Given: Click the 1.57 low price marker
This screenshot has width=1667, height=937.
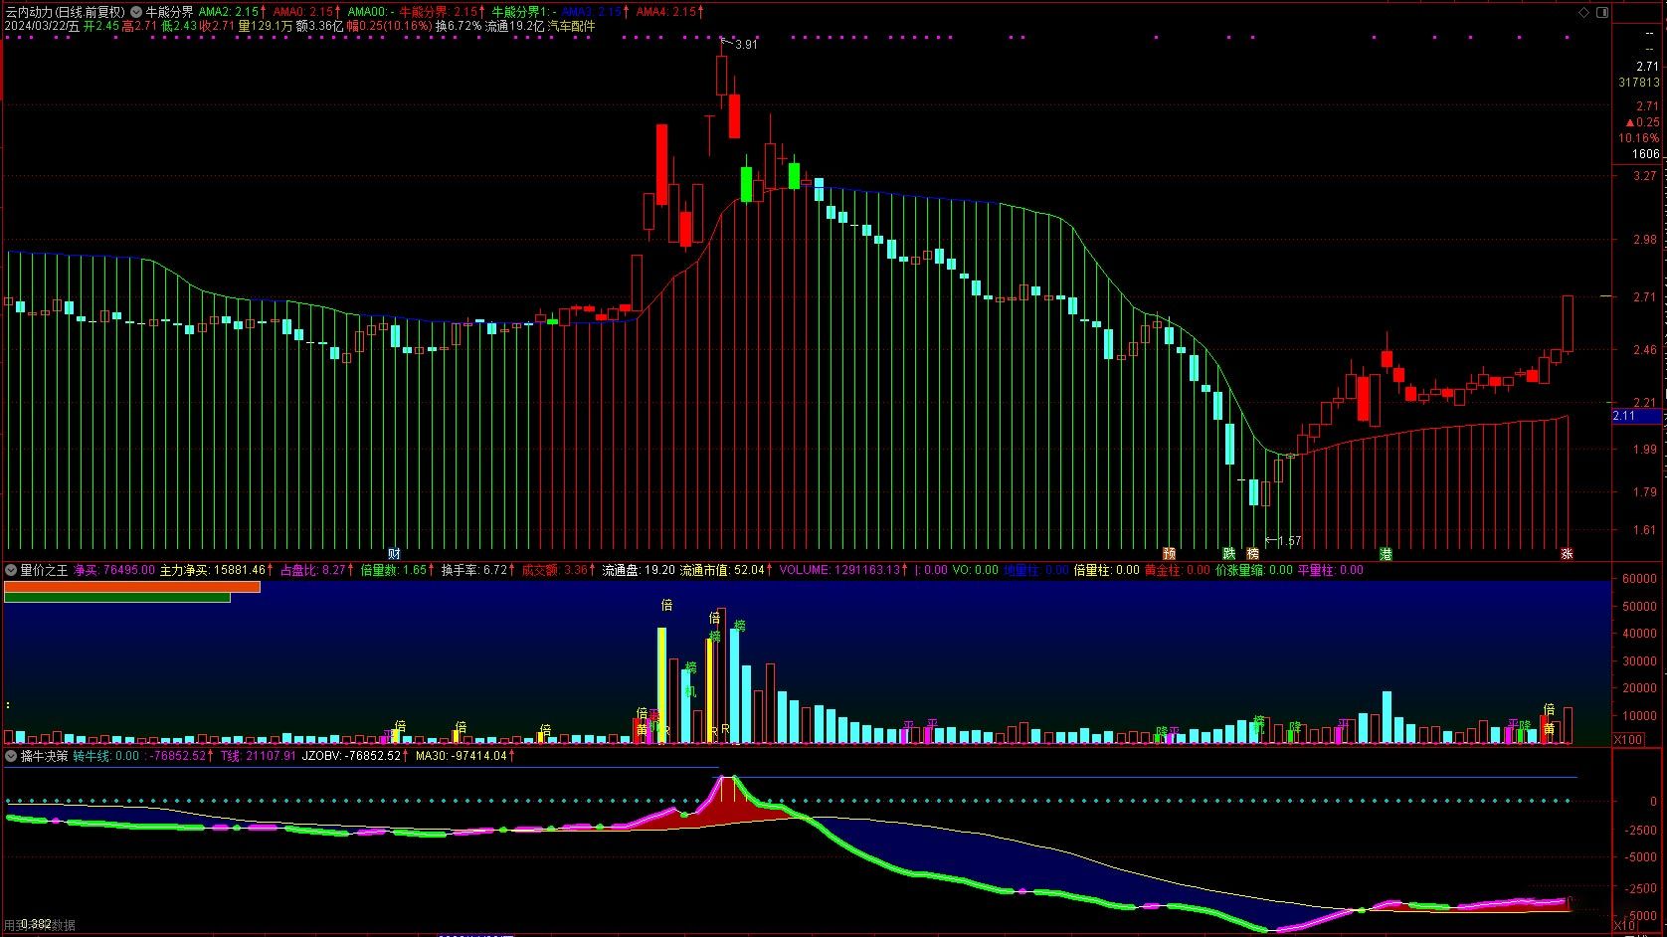Looking at the screenshot, I should coord(1289,541).
